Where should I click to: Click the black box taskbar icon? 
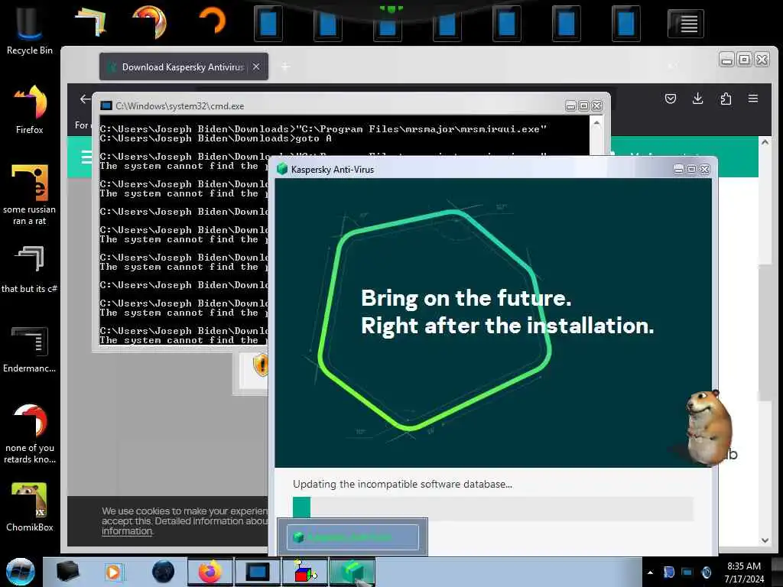pos(67,572)
